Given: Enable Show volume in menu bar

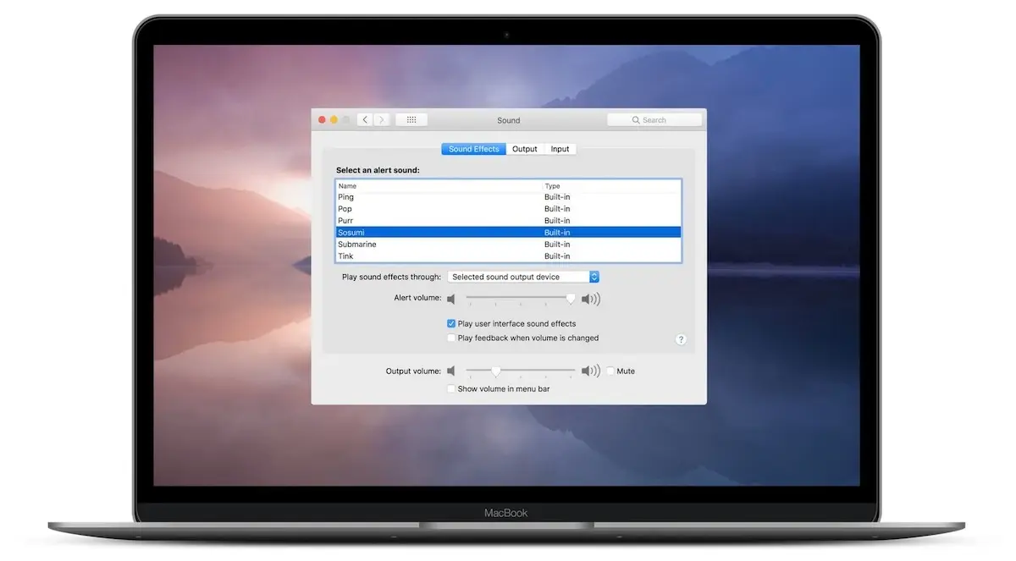Looking at the screenshot, I should click(x=451, y=388).
